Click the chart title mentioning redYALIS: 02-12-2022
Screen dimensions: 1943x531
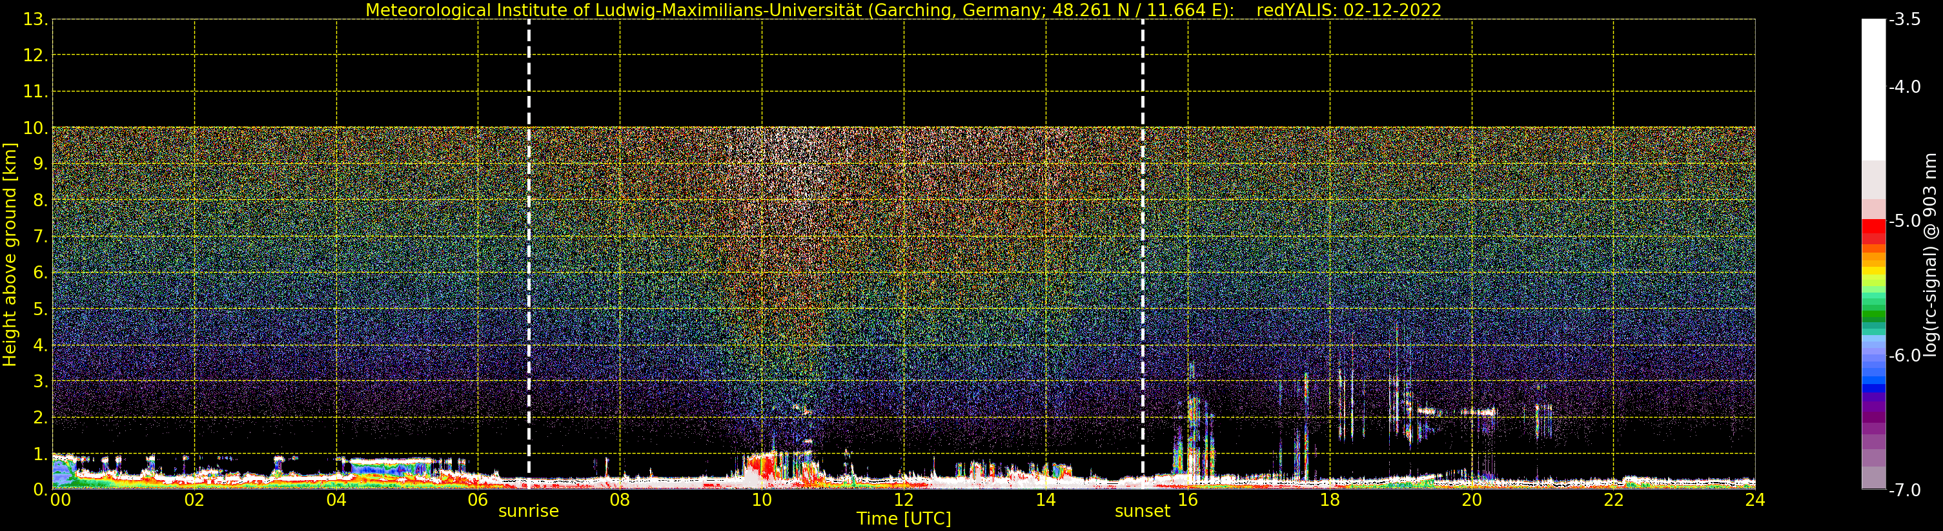903,10
